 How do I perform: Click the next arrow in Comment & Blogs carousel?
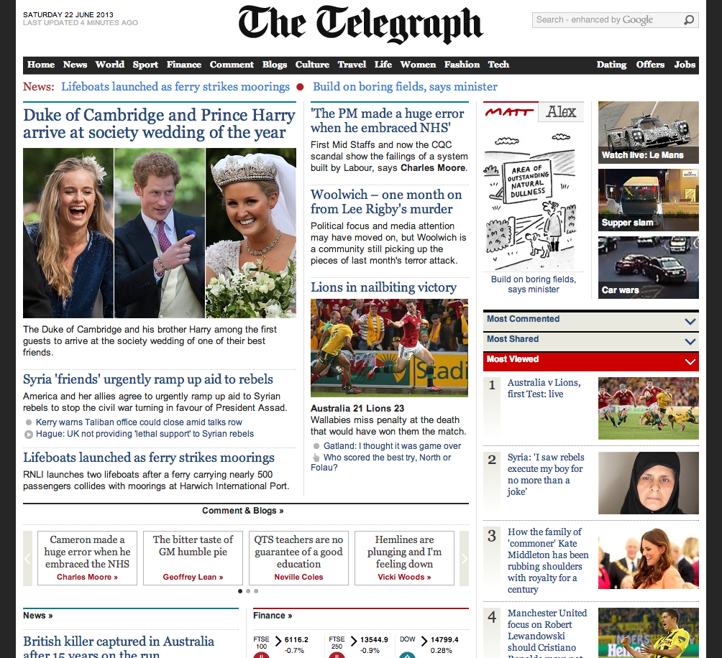(x=464, y=558)
